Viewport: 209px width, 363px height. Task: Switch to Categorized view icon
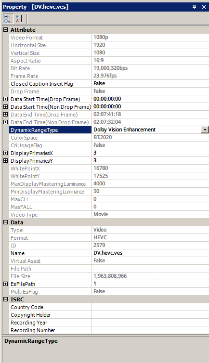click(8, 19)
